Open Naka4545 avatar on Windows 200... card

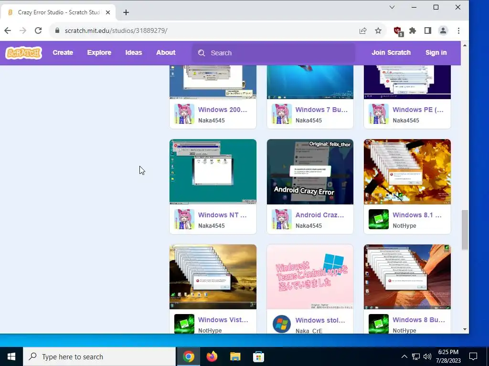(184, 114)
